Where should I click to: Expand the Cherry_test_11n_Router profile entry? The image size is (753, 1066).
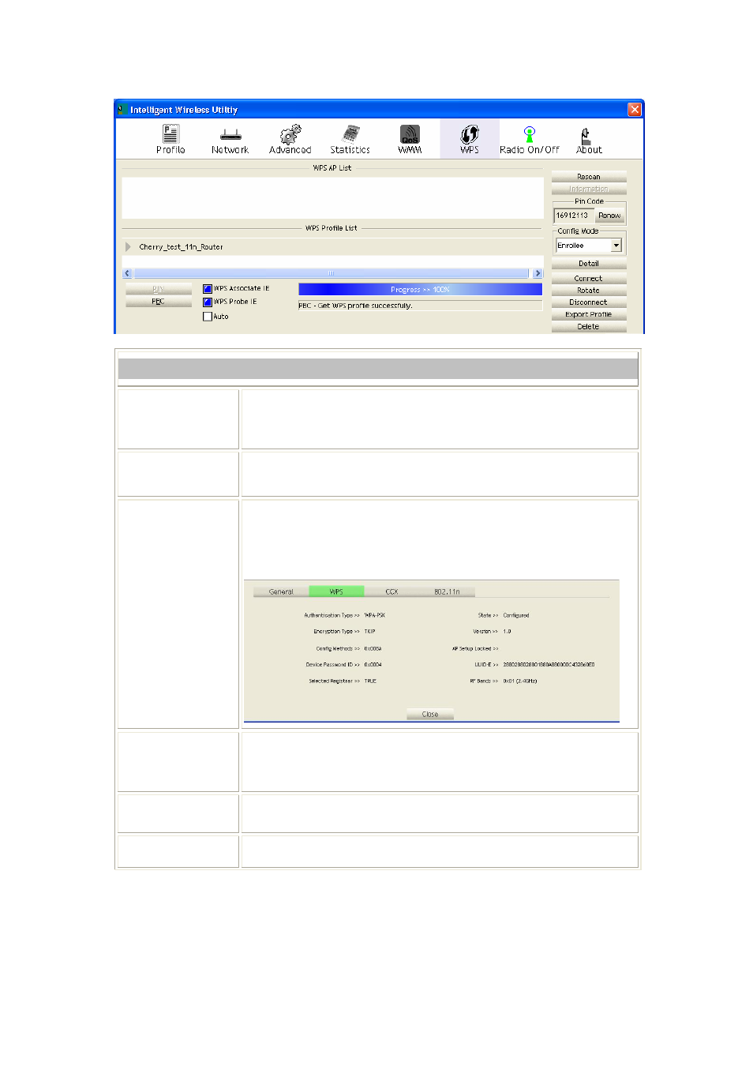[129, 247]
